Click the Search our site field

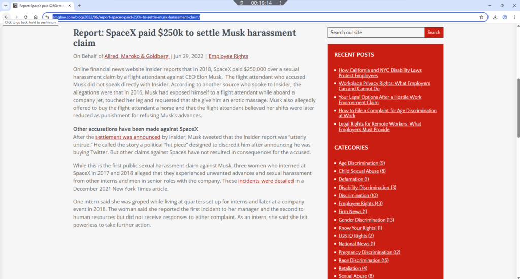(376, 32)
